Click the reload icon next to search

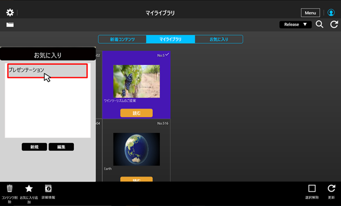pos(334,25)
